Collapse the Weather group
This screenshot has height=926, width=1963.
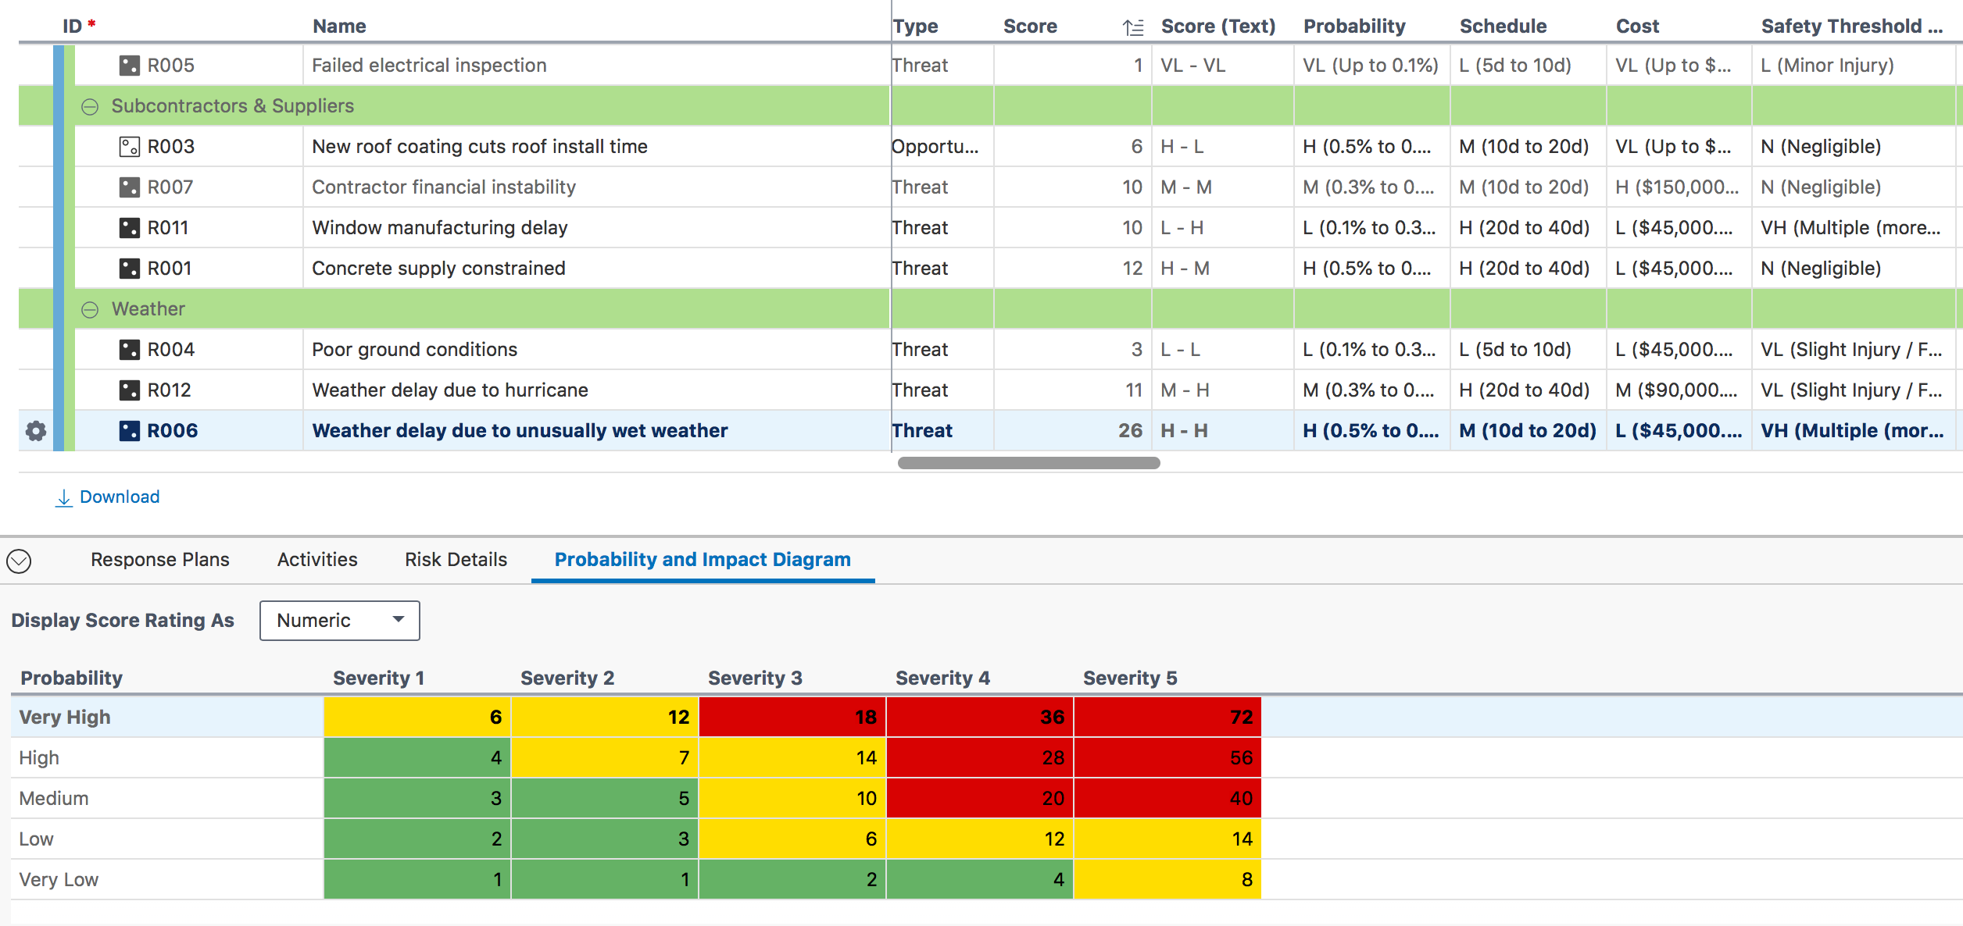pos(90,310)
